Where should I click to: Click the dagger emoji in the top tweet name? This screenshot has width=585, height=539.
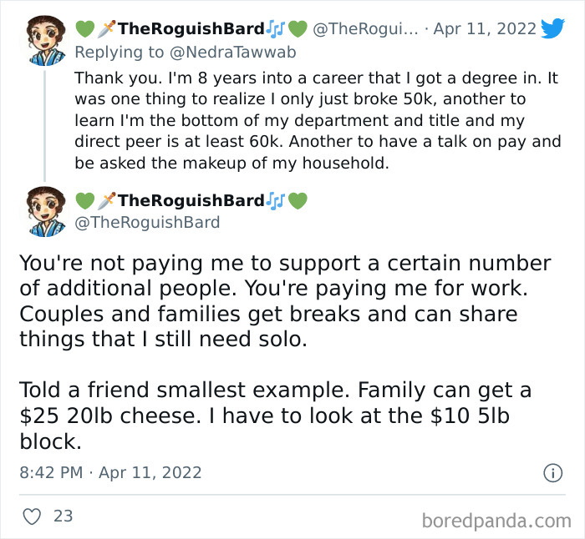(x=107, y=29)
